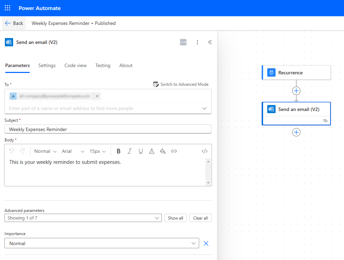Image resolution: width=344 pixels, height=260 pixels.
Task: Insert a hyperlink in the body
Action: click(x=174, y=151)
